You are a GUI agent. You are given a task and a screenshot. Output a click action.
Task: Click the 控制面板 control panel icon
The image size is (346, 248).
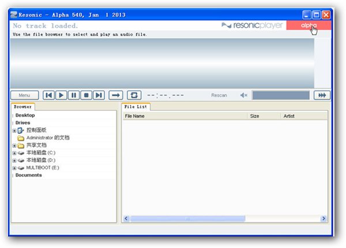coord(21,130)
